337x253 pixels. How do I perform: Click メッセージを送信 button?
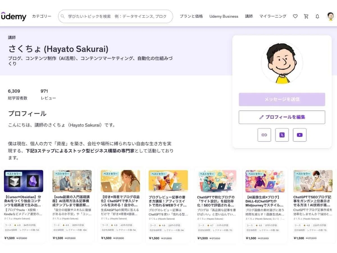282,99
